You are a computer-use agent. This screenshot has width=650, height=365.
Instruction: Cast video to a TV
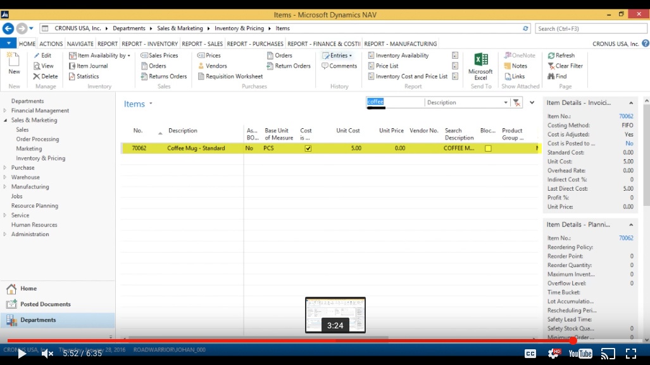[x=608, y=354]
